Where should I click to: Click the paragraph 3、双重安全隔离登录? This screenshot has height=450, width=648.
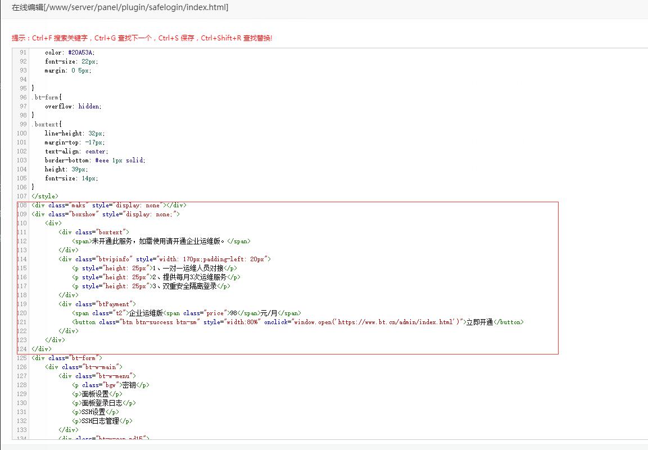pyautogui.click(x=151, y=286)
